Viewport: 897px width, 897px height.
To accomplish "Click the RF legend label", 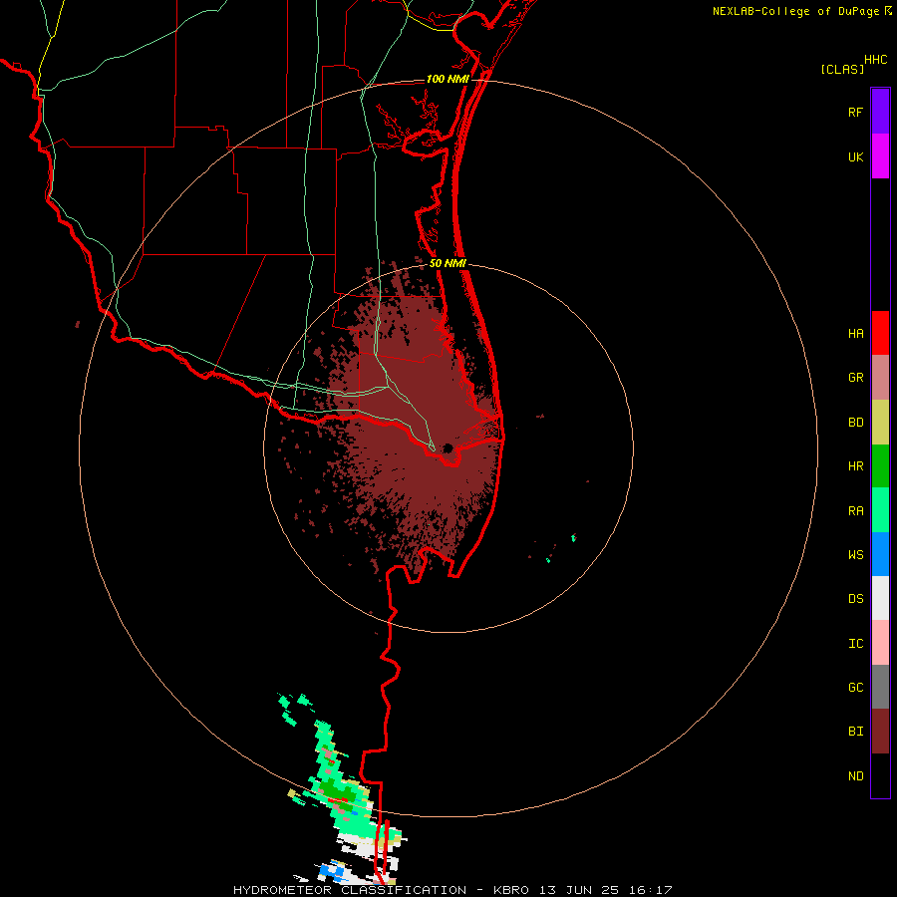I will (x=856, y=112).
